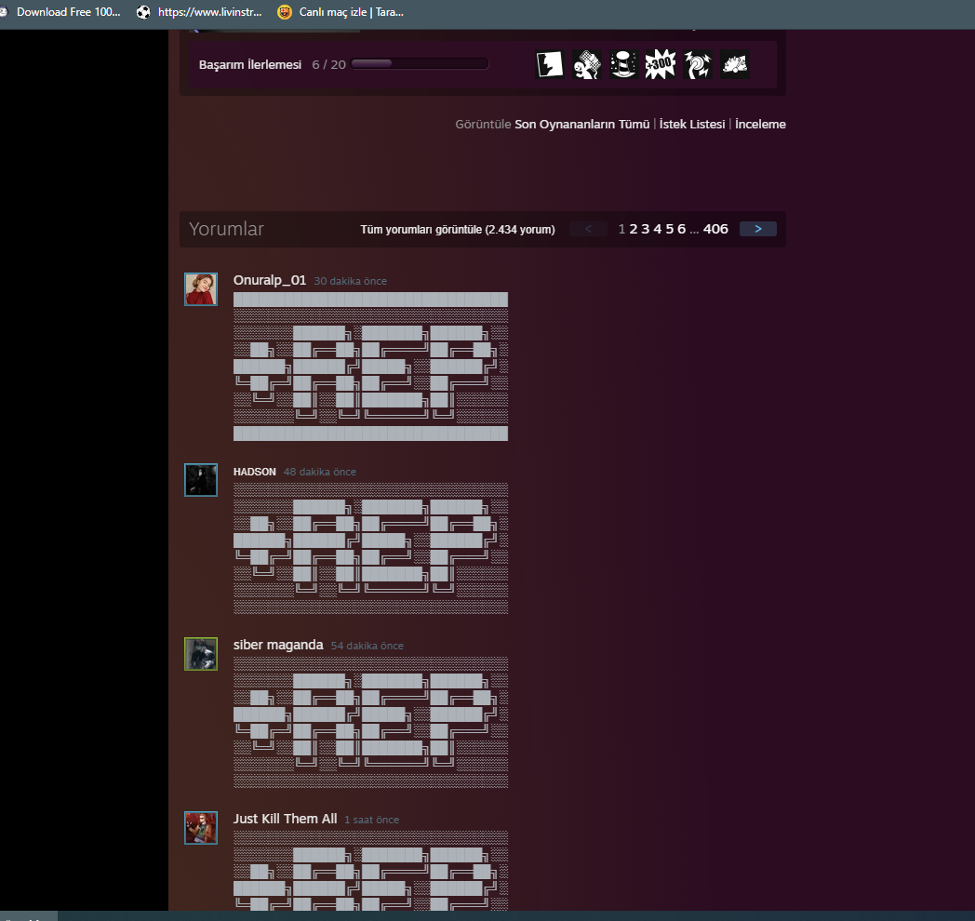975x921 pixels.
Task: Open the İnceleme link
Action: [x=760, y=124]
